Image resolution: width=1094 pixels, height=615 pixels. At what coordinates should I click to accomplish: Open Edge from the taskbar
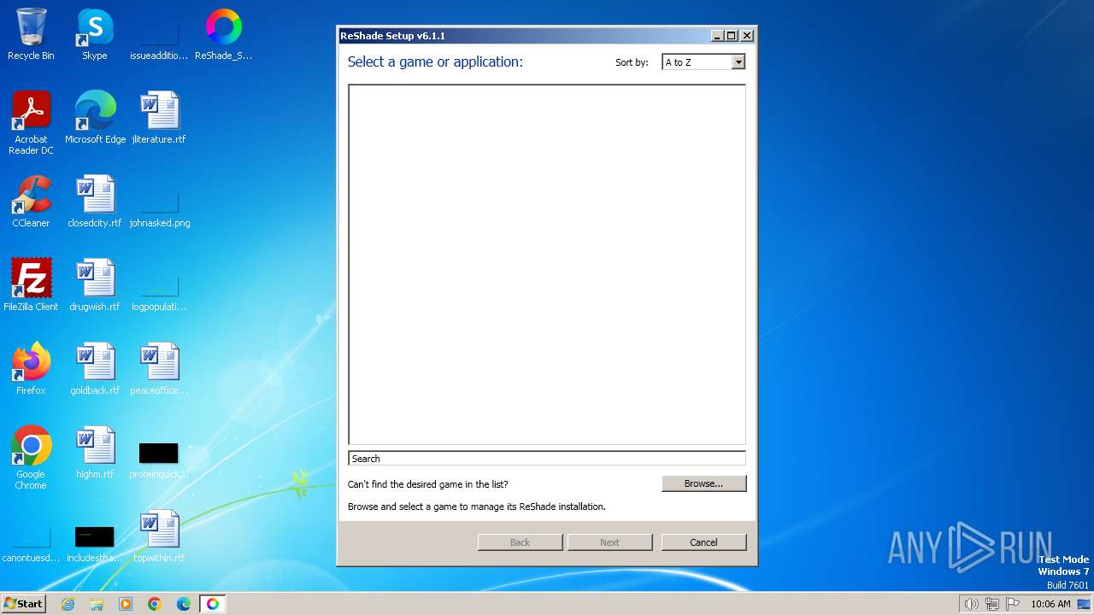pyautogui.click(x=184, y=604)
